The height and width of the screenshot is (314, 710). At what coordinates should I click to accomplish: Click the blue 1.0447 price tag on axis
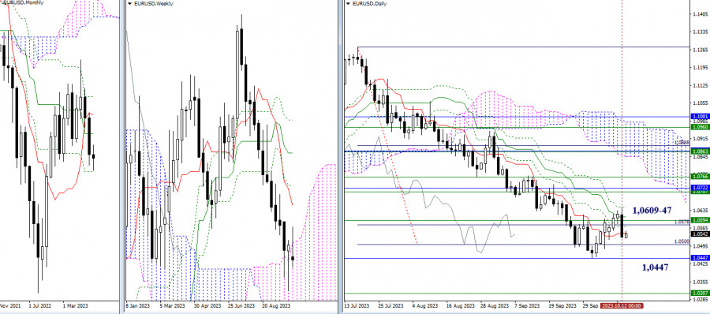click(x=700, y=258)
